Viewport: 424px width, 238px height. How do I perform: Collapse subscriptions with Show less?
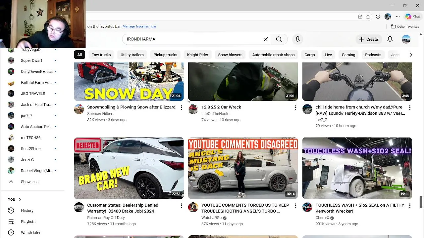pyautogui.click(x=32, y=182)
